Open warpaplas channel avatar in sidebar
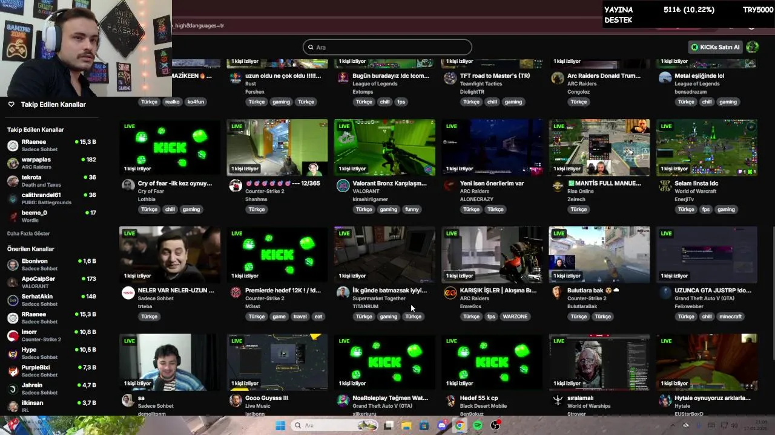Screen dimensions: 775x435 click(x=13, y=163)
